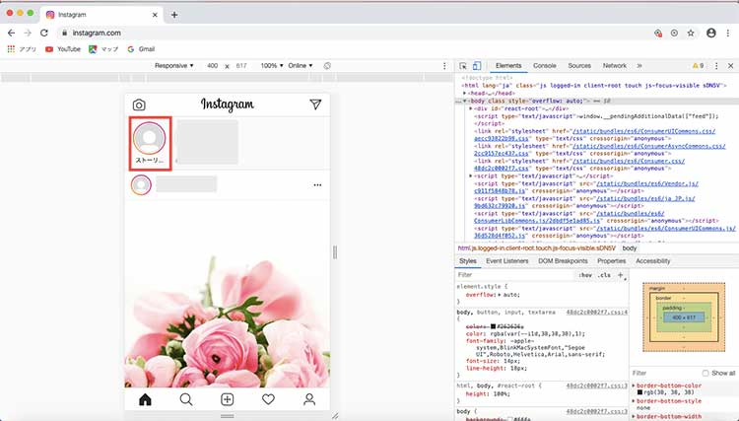This screenshot has height=421, width=739.
Task: Bookmark this page with star icon
Action: (x=691, y=33)
